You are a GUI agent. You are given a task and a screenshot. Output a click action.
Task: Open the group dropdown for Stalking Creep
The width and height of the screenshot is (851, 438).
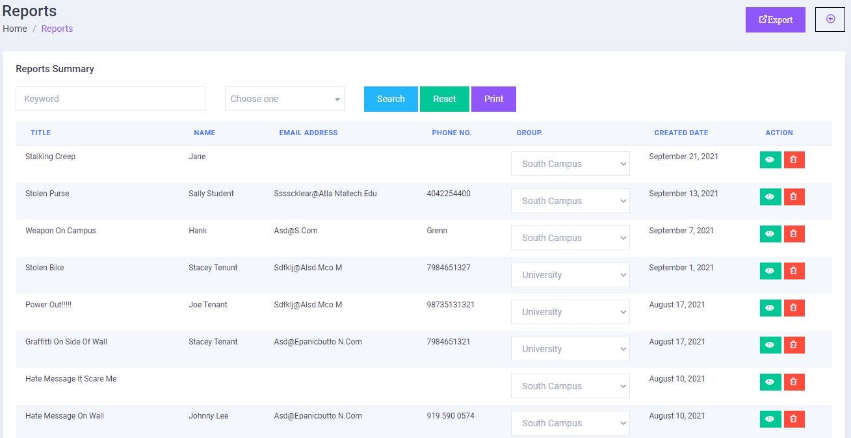pyautogui.click(x=570, y=163)
